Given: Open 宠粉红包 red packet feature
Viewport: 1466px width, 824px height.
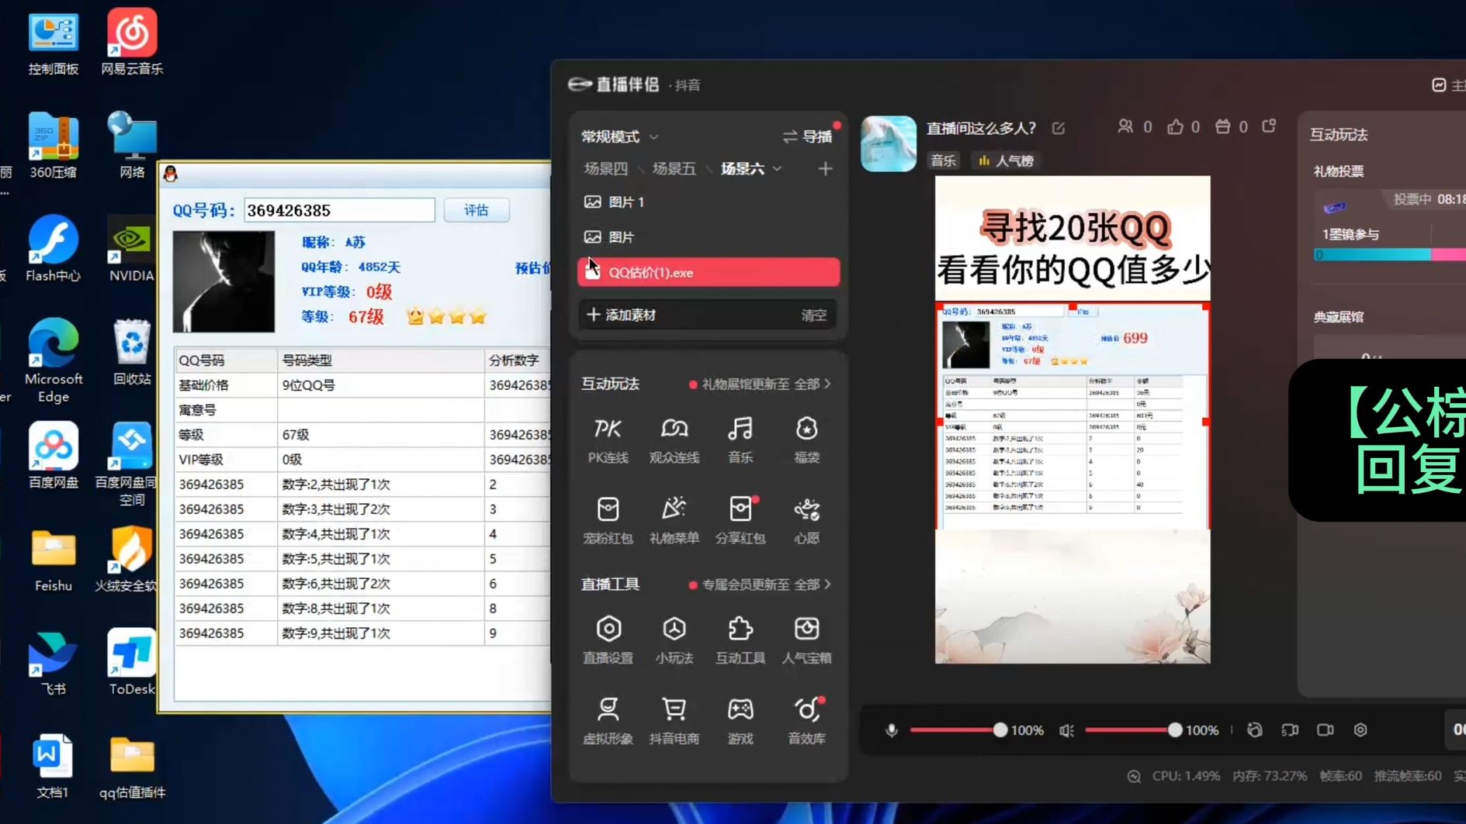Looking at the screenshot, I should [608, 520].
